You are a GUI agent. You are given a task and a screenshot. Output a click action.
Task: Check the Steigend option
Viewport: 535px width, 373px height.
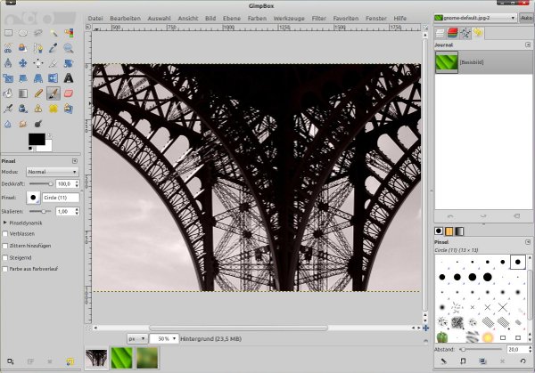coord(5,256)
